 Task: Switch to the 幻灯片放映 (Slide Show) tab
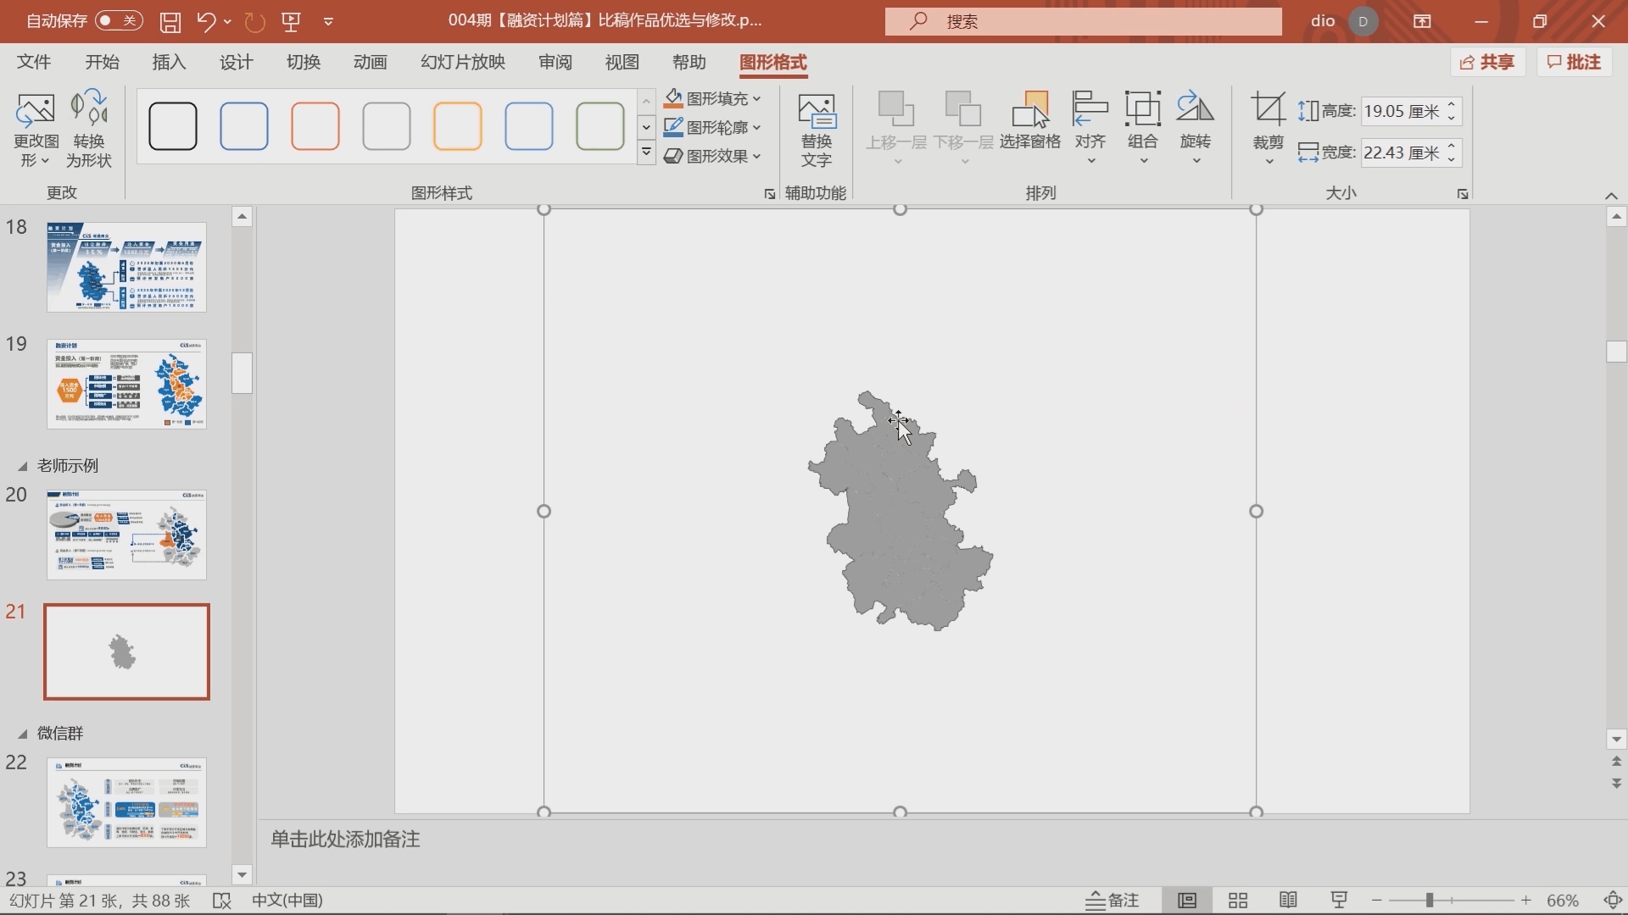[463, 63]
